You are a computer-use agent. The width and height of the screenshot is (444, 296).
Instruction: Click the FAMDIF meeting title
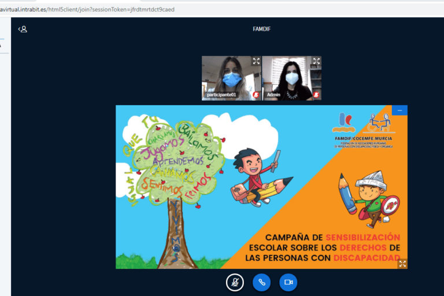[x=261, y=29]
